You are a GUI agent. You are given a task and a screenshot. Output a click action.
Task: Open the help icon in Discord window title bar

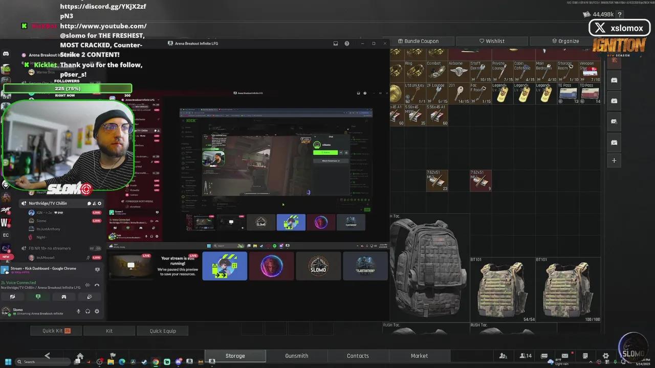pos(347,43)
